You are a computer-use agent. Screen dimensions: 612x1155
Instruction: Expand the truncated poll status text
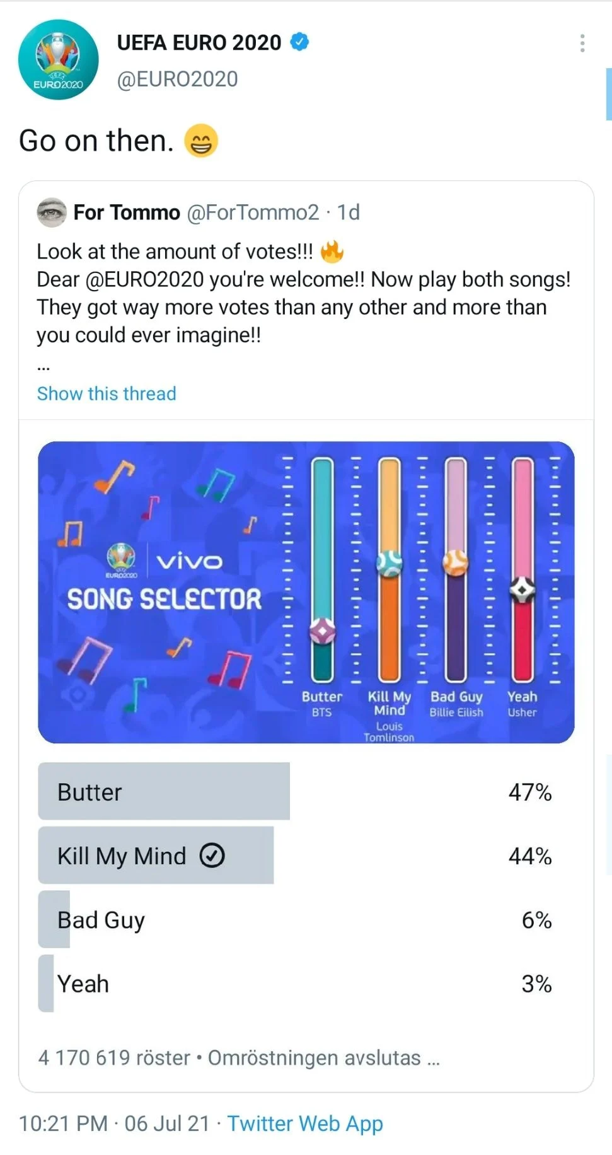click(433, 1058)
